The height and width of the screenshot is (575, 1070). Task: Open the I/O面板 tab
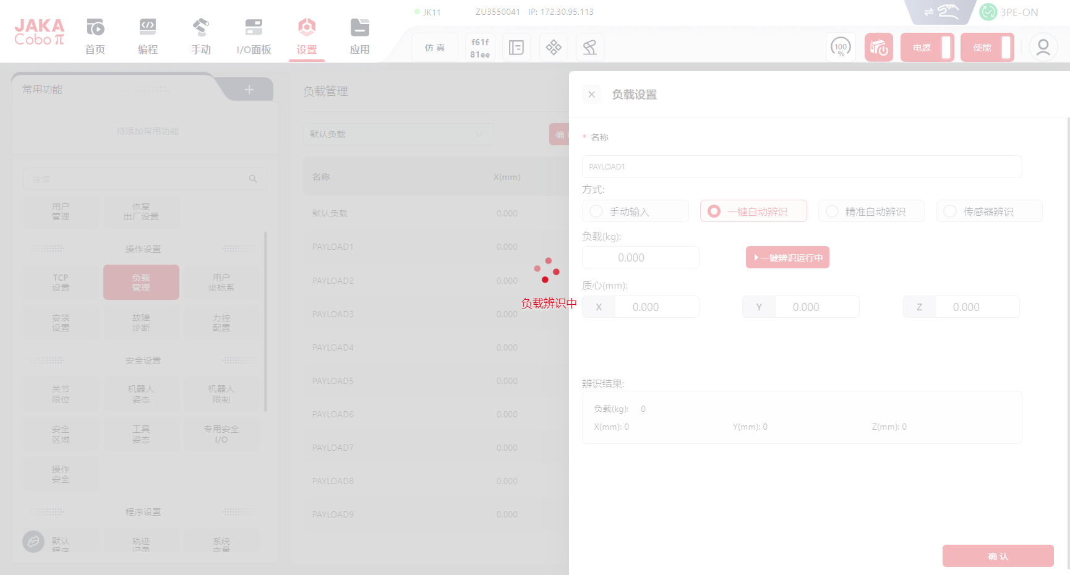(x=254, y=36)
